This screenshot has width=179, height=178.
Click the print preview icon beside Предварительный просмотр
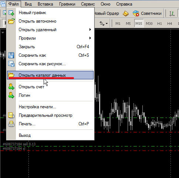tap(11, 115)
